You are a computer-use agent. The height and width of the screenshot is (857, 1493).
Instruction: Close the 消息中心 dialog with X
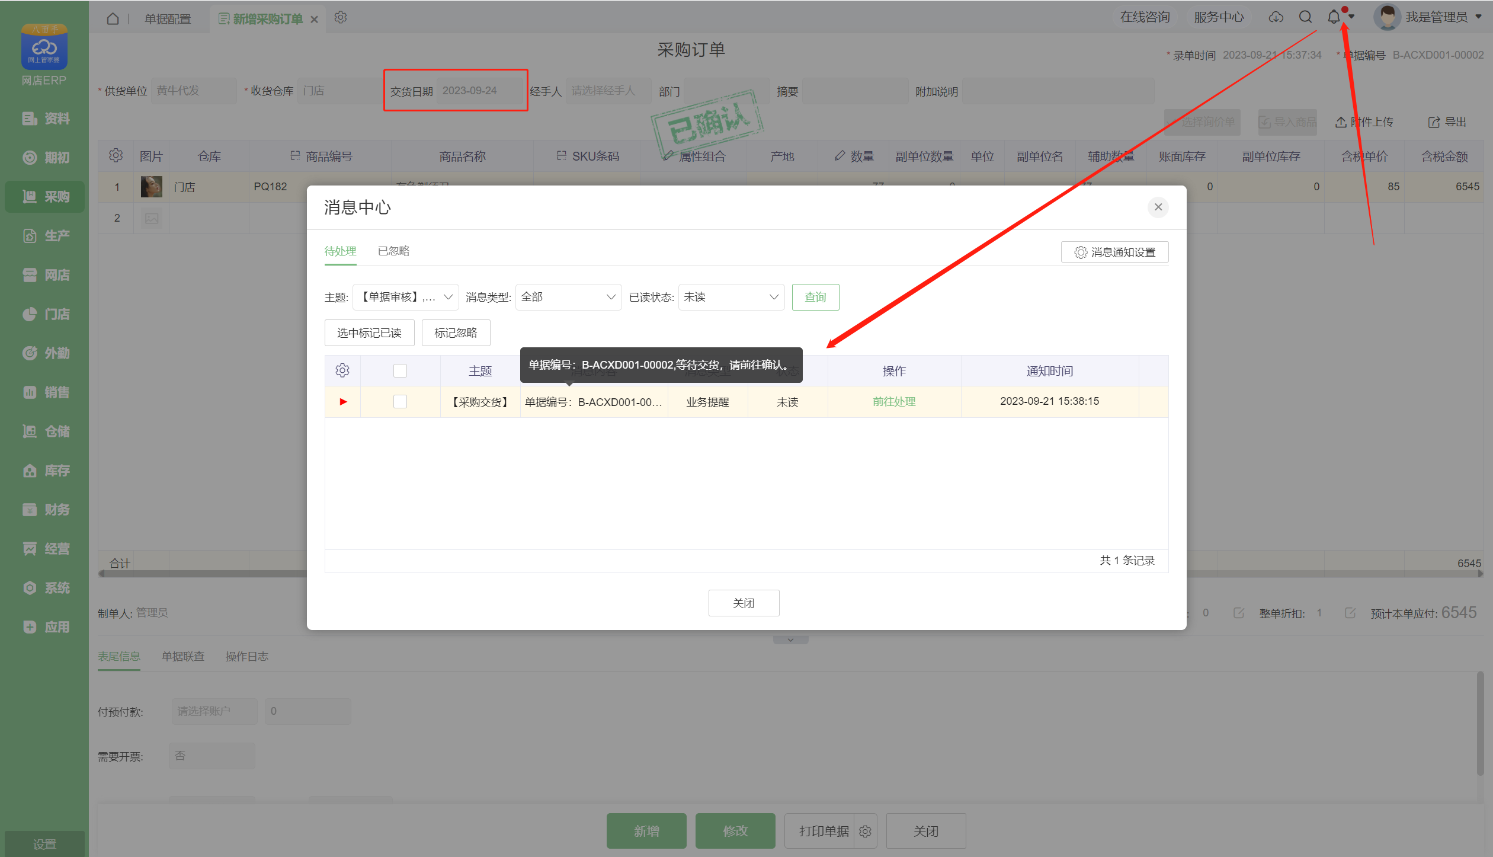[x=1158, y=207]
